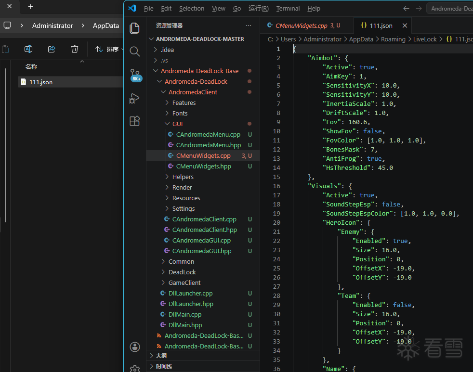Image resolution: width=473 pixels, height=372 pixels.
Task: Close the File Explorer tab
Action: [9, 6]
